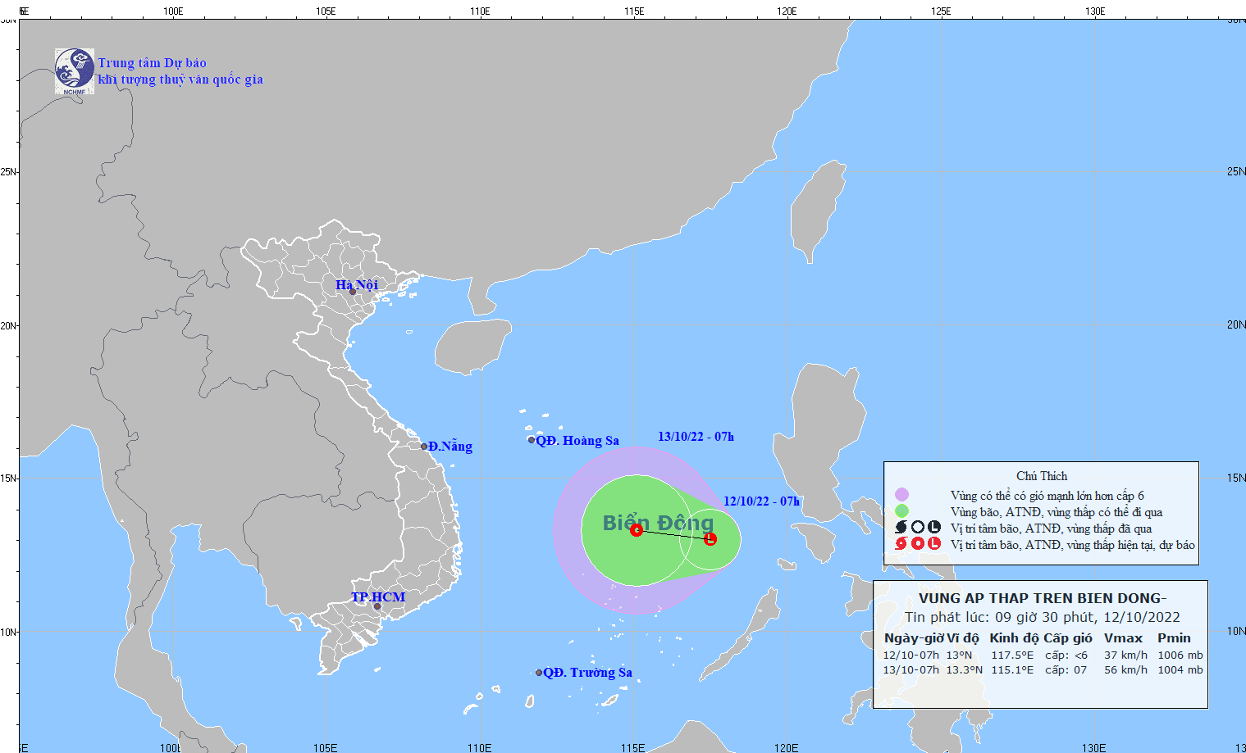Click the 12/10/22 - 07h time label
1246x753 pixels.
(x=761, y=501)
